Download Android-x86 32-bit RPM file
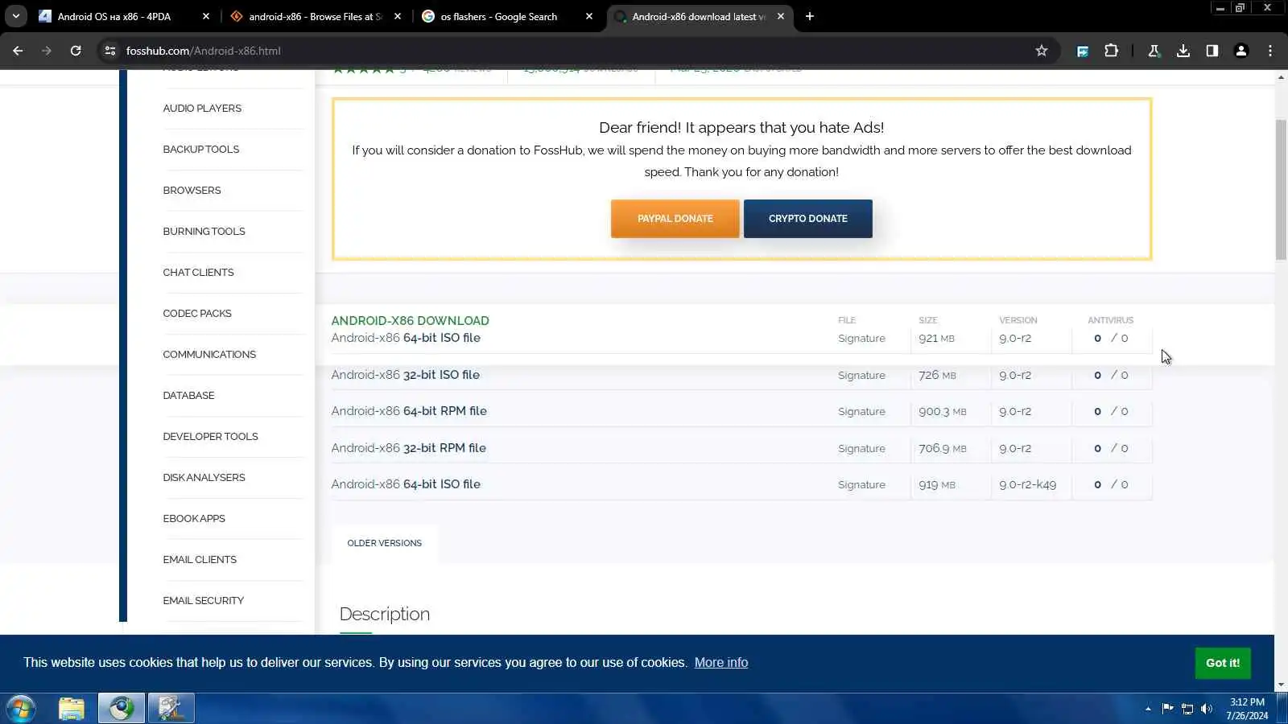This screenshot has height=724, width=1288. pos(409,448)
